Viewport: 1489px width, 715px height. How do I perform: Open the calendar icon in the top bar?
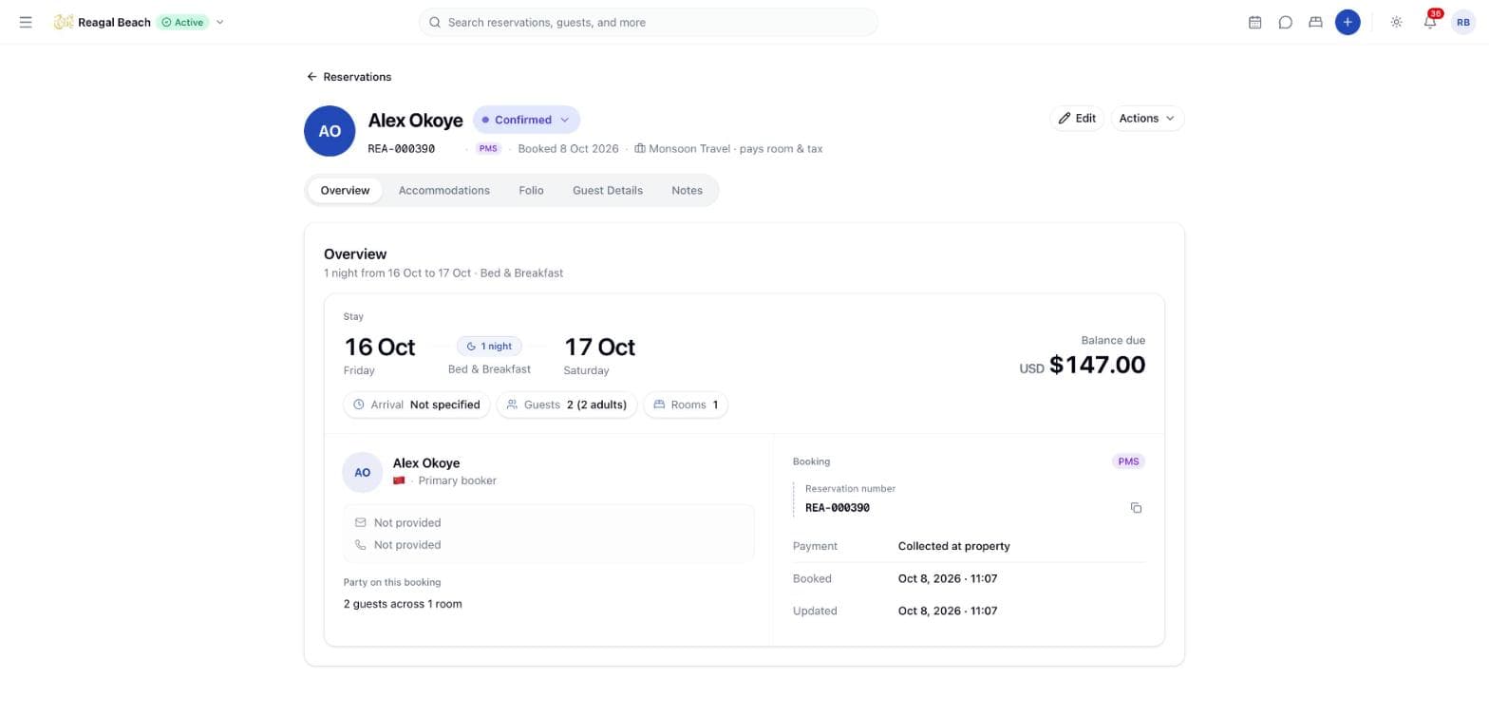click(1254, 22)
